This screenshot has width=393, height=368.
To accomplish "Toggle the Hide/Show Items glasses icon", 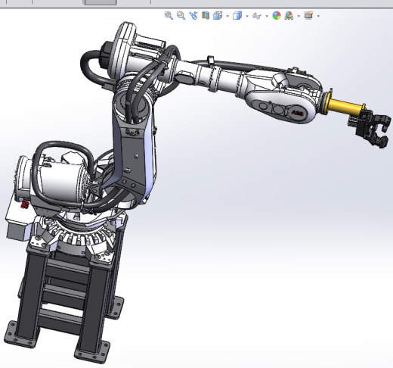I will (x=257, y=16).
